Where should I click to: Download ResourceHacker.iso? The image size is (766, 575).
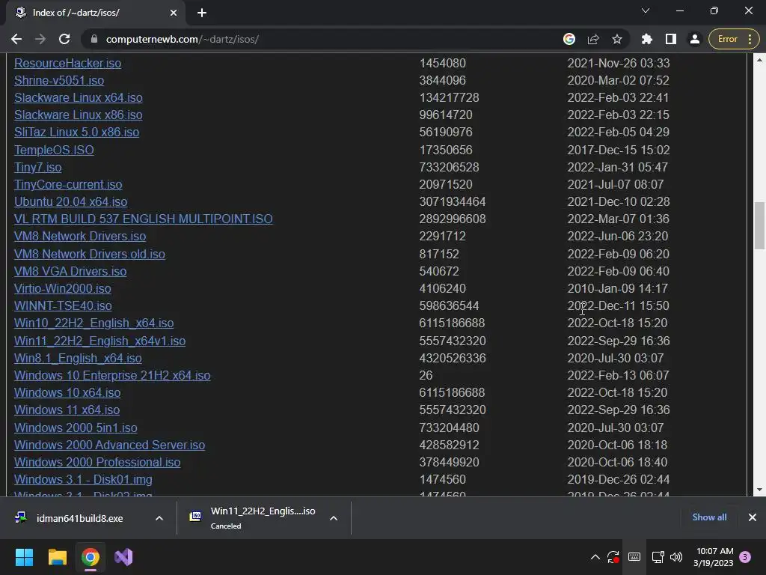click(x=67, y=63)
